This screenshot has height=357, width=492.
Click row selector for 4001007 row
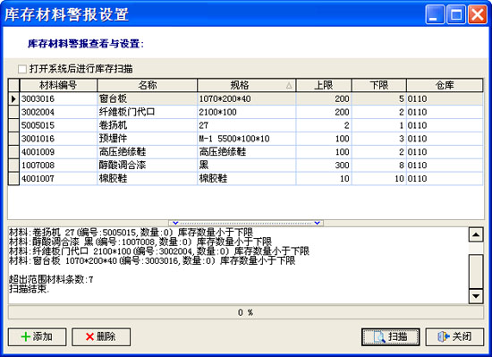[13, 179]
